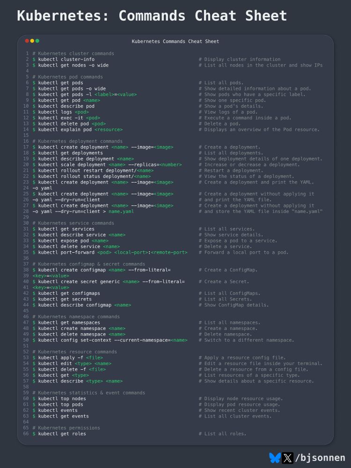
Task: Click the Bluesky butterfly icon
Action: click(x=275, y=458)
